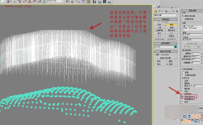Open the object color swatch next to Line01
Image resolution: width=203 pixels, height=125 pixels.
[x=176, y=47]
